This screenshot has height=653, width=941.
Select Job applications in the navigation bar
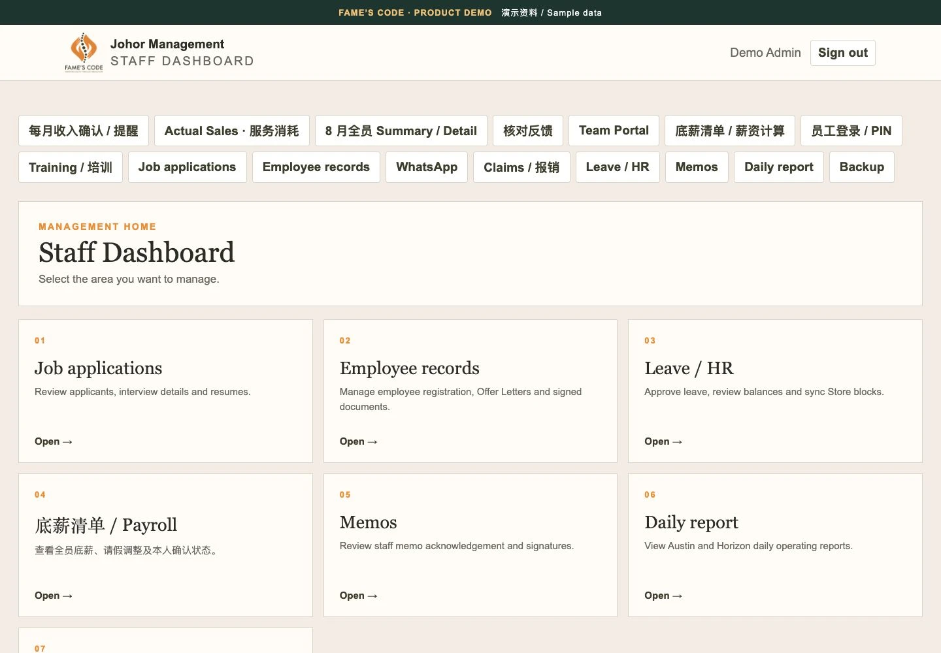click(188, 167)
